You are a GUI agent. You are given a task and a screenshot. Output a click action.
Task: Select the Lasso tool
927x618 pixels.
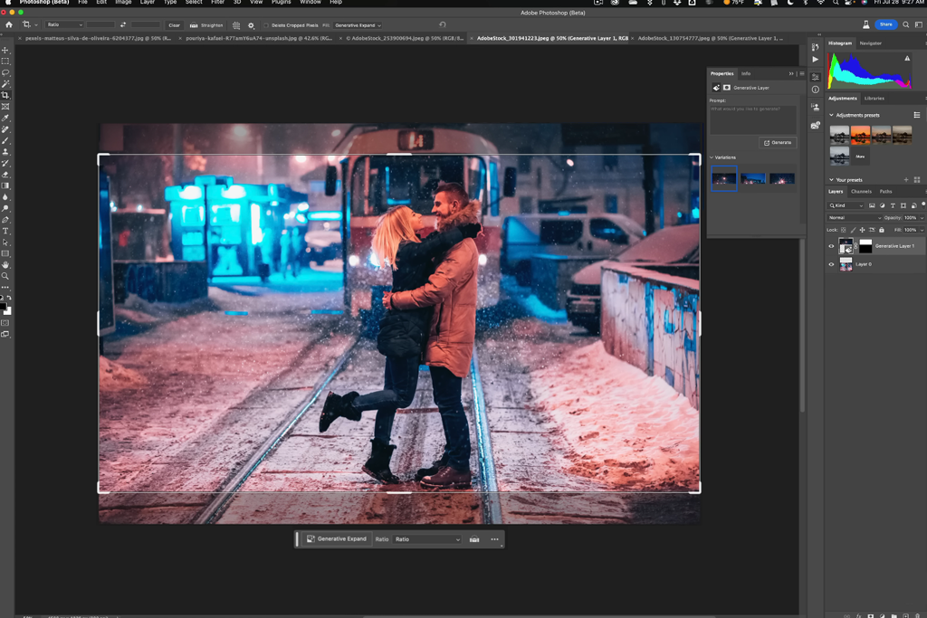tap(5, 72)
